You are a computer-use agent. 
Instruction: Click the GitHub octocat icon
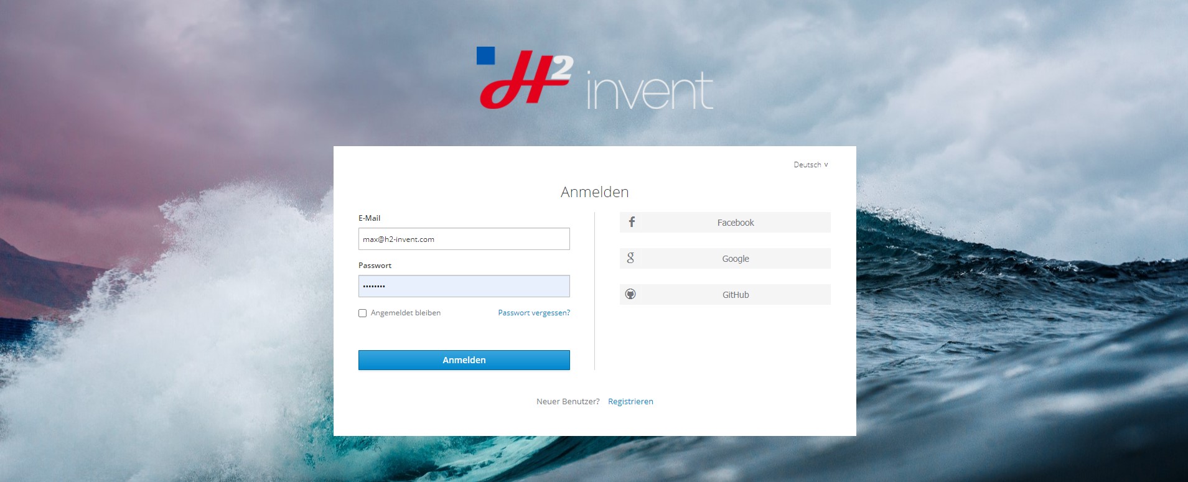pos(630,294)
